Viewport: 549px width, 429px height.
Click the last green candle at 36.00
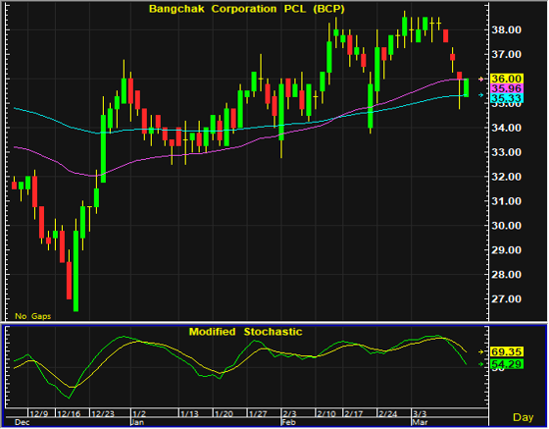point(467,87)
